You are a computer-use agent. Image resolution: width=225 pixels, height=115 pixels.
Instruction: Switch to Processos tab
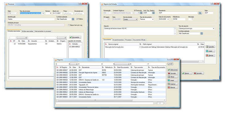click(128, 40)
